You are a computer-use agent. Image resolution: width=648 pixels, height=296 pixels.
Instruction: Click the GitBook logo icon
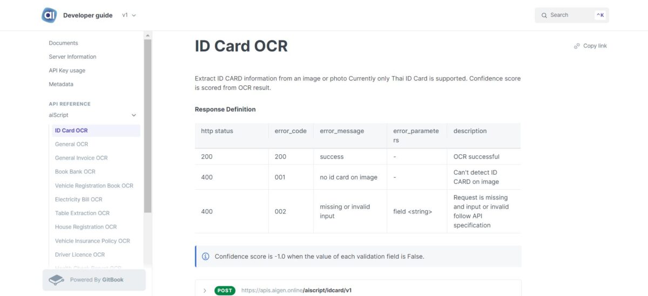tap(56, 280)
